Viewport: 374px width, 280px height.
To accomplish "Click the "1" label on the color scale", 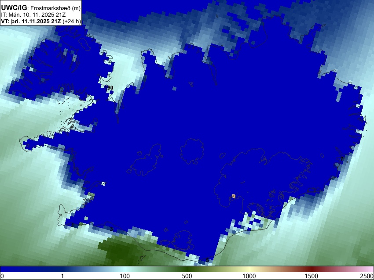I will pyautogui.click(x=62, y=276).
